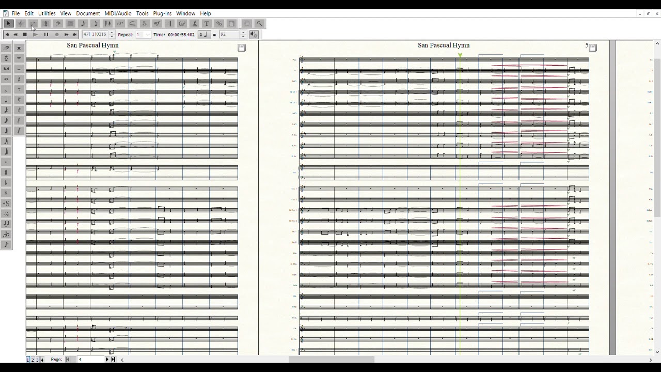Choose the whole rest in rests palette

(19, 58)
